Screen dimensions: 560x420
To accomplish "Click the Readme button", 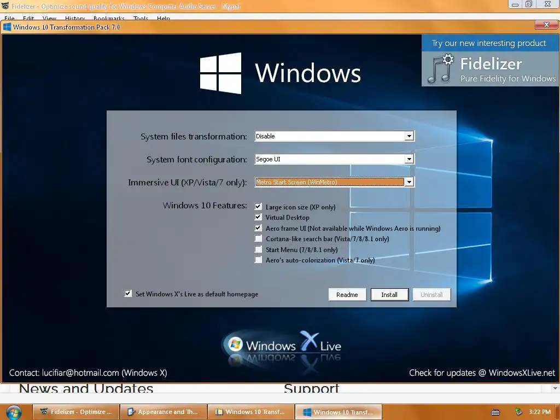I will pyautogui.click(x=347, y=295).
